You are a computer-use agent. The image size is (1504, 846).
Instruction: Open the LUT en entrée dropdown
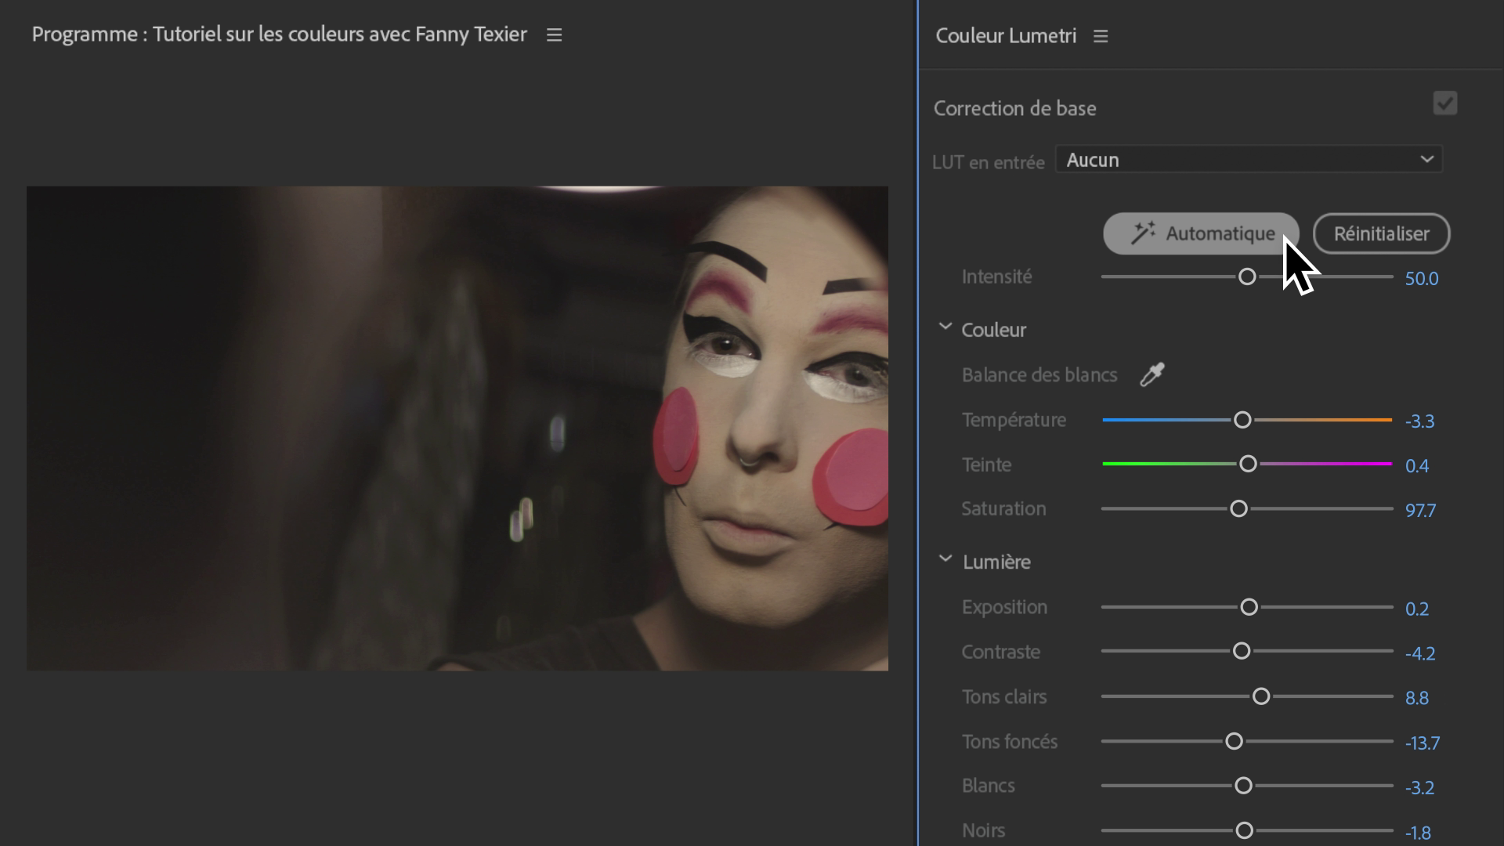1249,160
